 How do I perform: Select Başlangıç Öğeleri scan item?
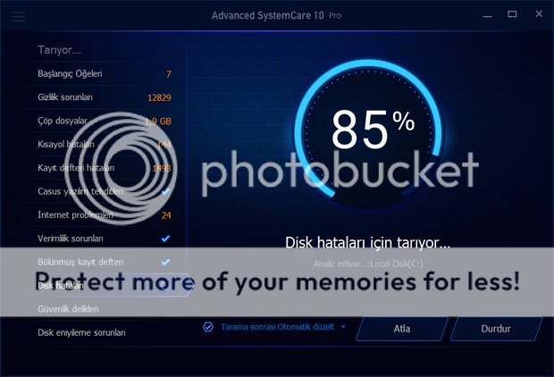point(105,74)
